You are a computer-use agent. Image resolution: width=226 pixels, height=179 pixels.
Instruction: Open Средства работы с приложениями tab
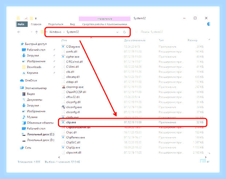pos(105,24)
